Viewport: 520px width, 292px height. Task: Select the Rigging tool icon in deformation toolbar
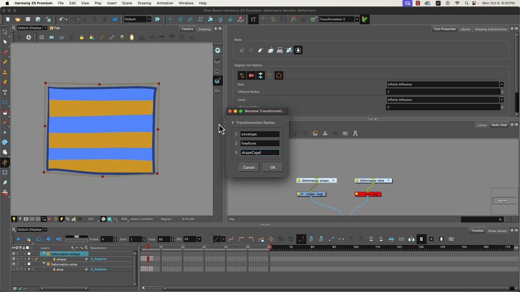253,19
